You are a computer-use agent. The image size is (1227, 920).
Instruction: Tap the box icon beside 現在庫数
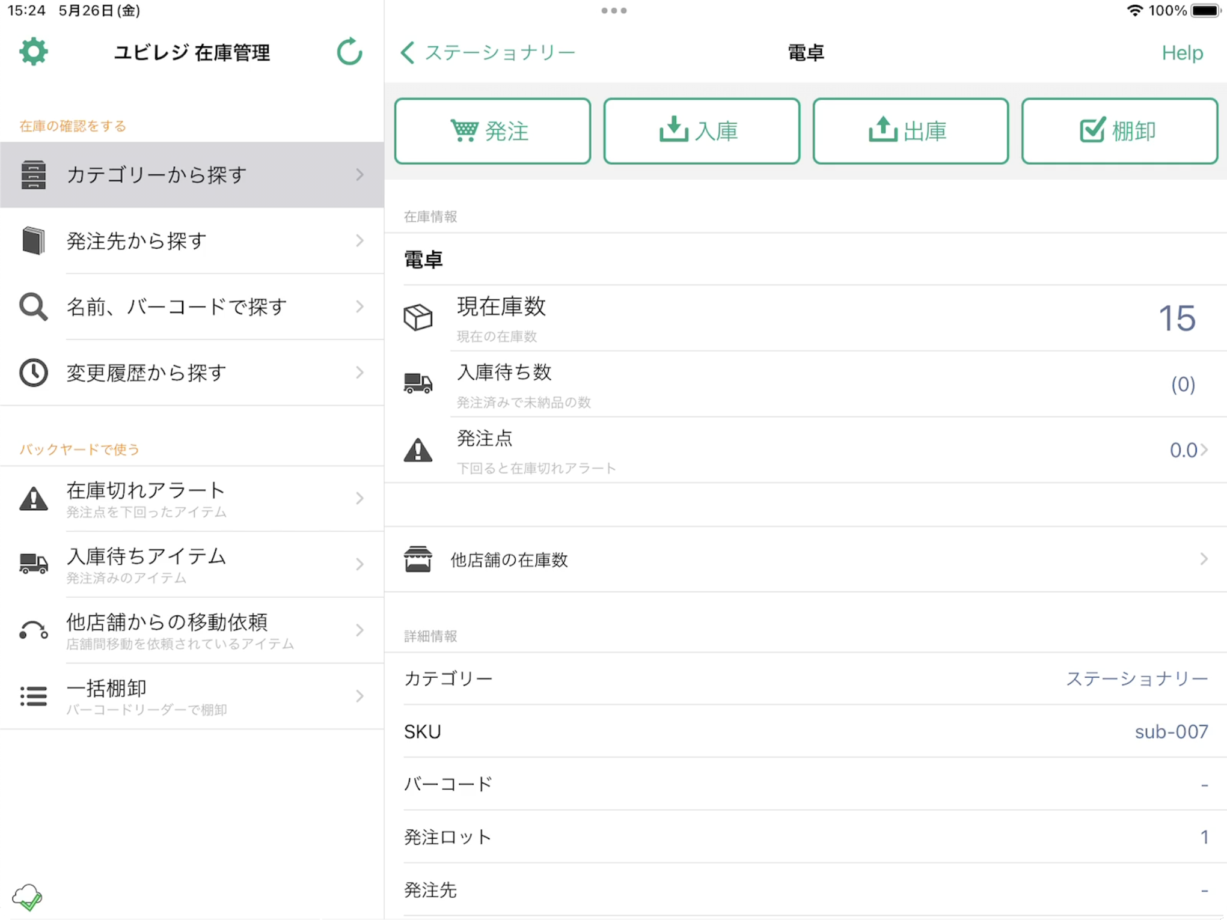click(418, 317)
